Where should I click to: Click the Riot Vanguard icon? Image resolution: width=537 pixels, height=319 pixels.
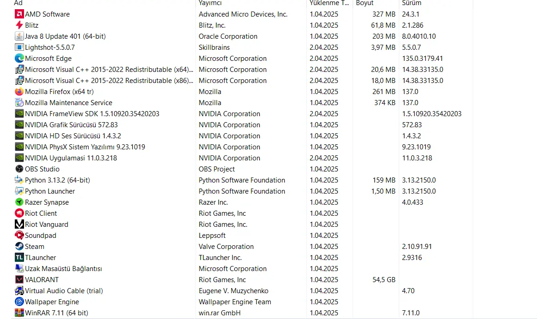coord(19,224)
